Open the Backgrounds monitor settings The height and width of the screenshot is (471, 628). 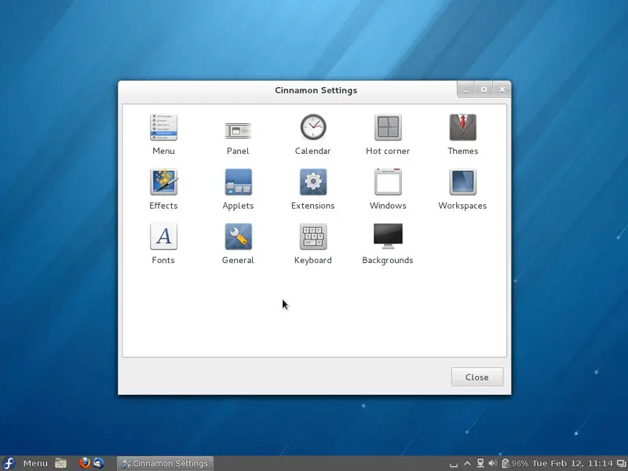point(388,243)
